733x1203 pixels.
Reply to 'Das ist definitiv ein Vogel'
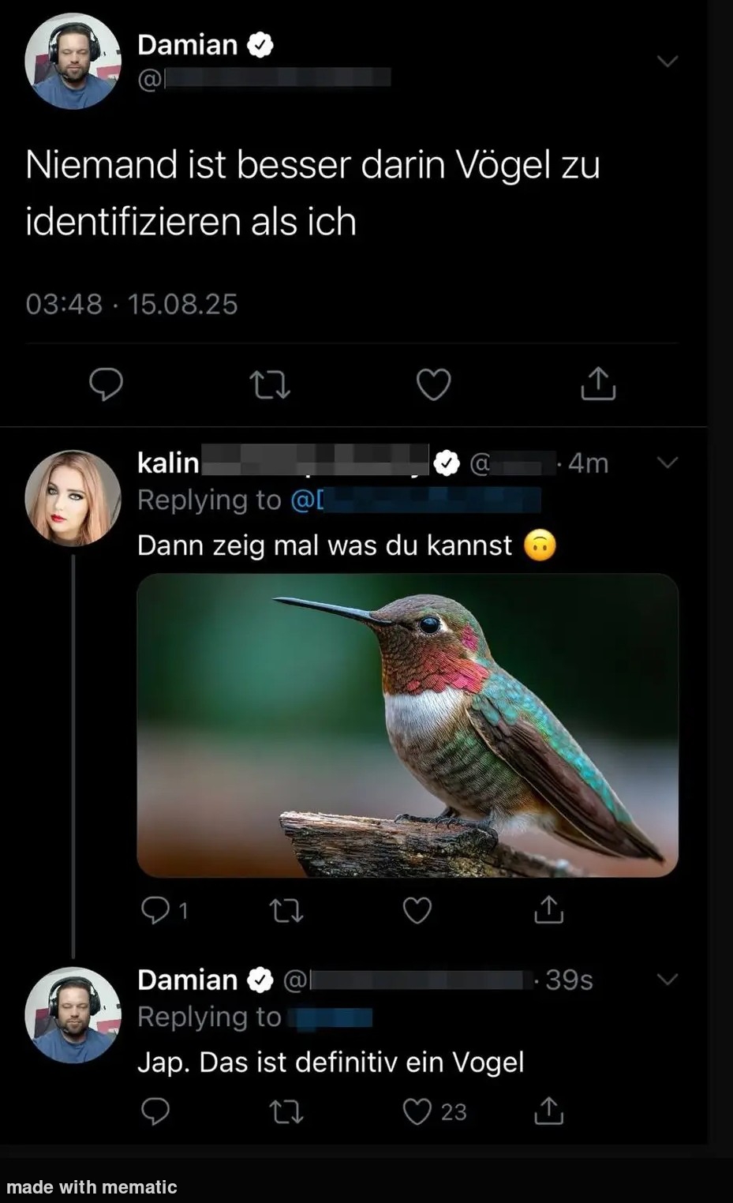tap(155, 1111)
